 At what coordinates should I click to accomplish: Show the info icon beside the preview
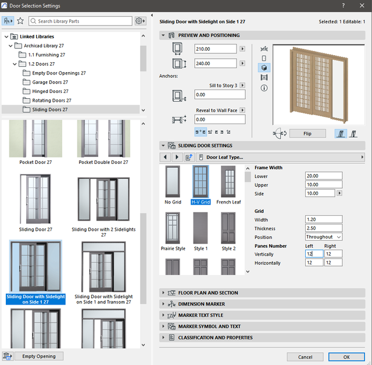coord(265,88)
